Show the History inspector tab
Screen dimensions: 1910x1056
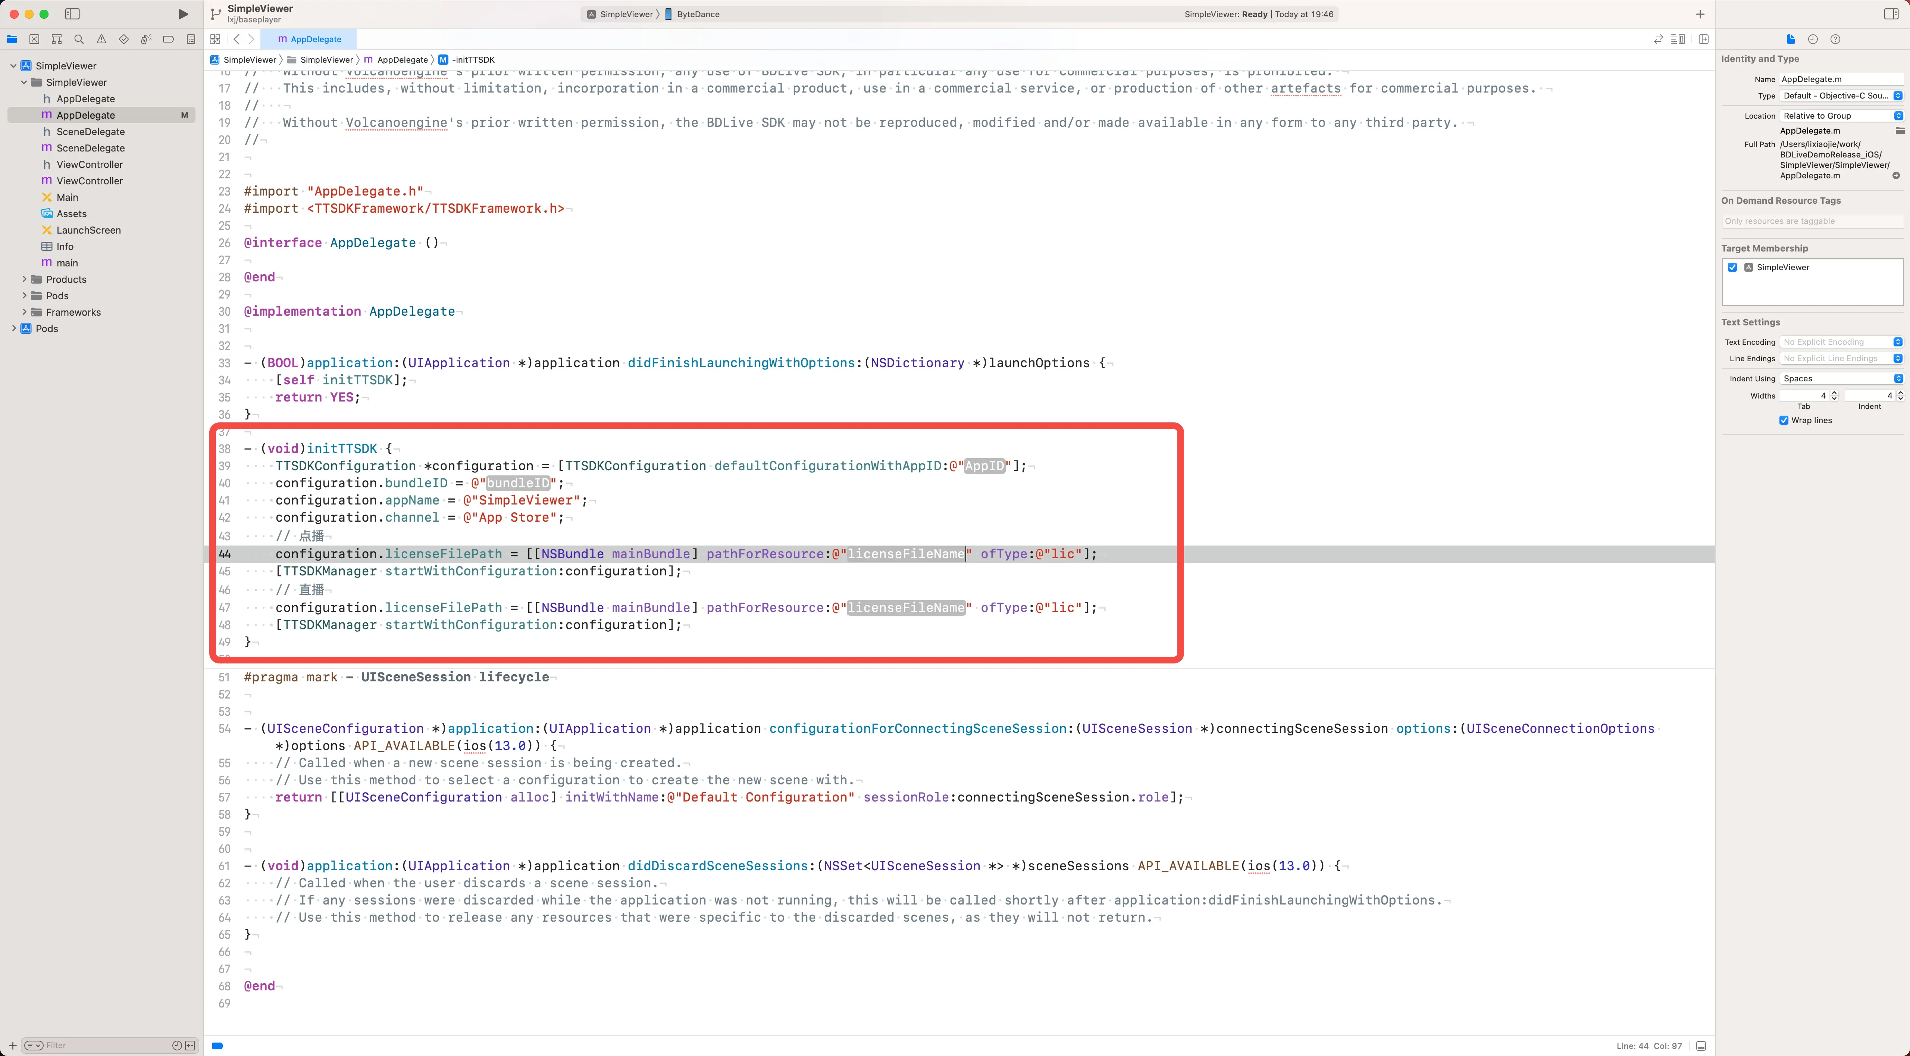click(x=1813, y=39)
